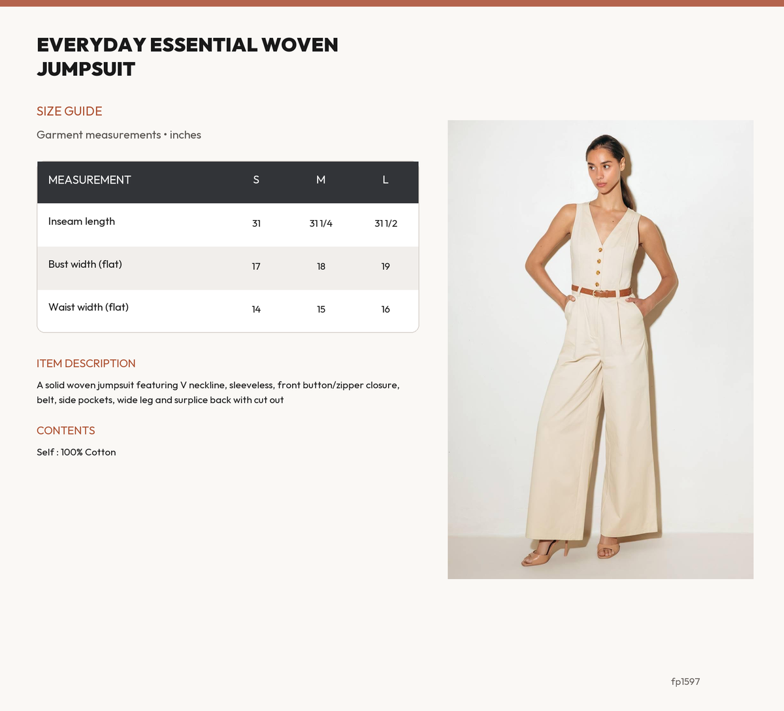
Task: Click 'Self : 100% Cotton' text
Action: click(x=76, y=452)
